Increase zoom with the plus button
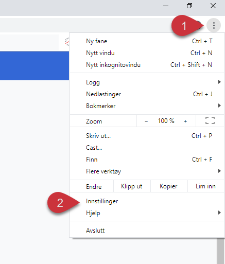 [185, 121]
